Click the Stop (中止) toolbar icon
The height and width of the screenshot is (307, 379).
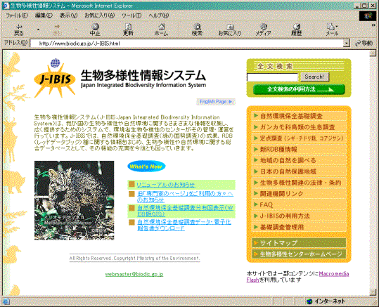[95, 30]
